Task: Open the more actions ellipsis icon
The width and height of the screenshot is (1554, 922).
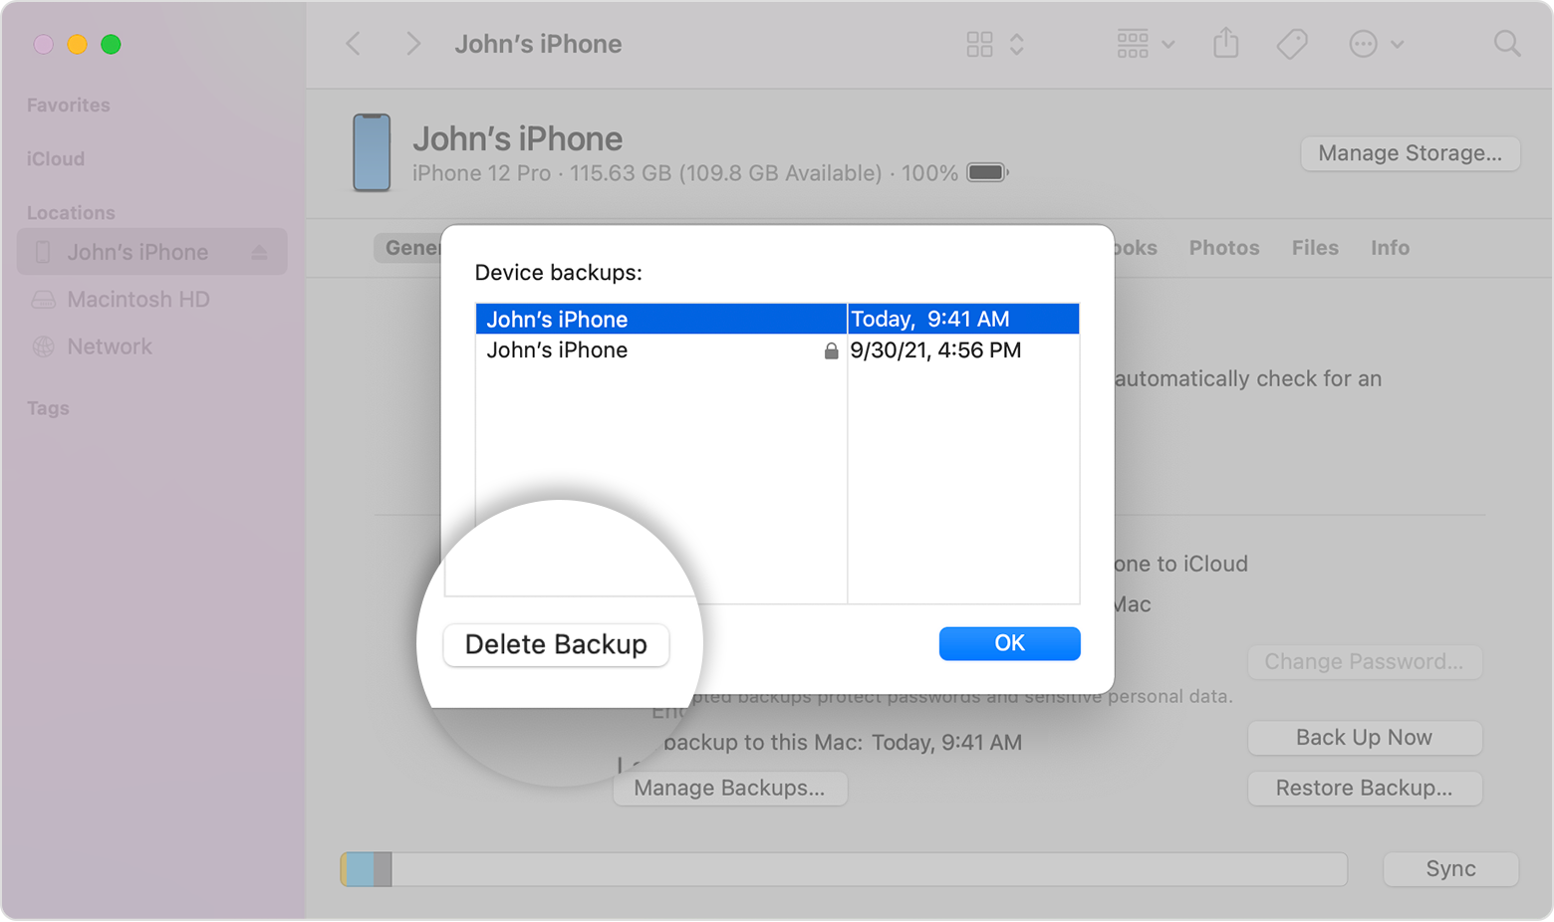Action: (1363, 44)
